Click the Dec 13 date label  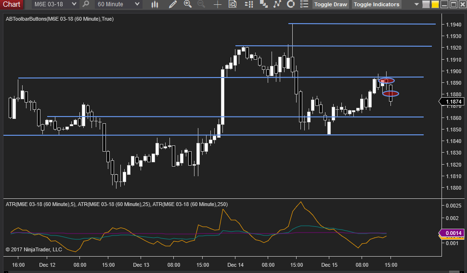[x=141, y=265]
